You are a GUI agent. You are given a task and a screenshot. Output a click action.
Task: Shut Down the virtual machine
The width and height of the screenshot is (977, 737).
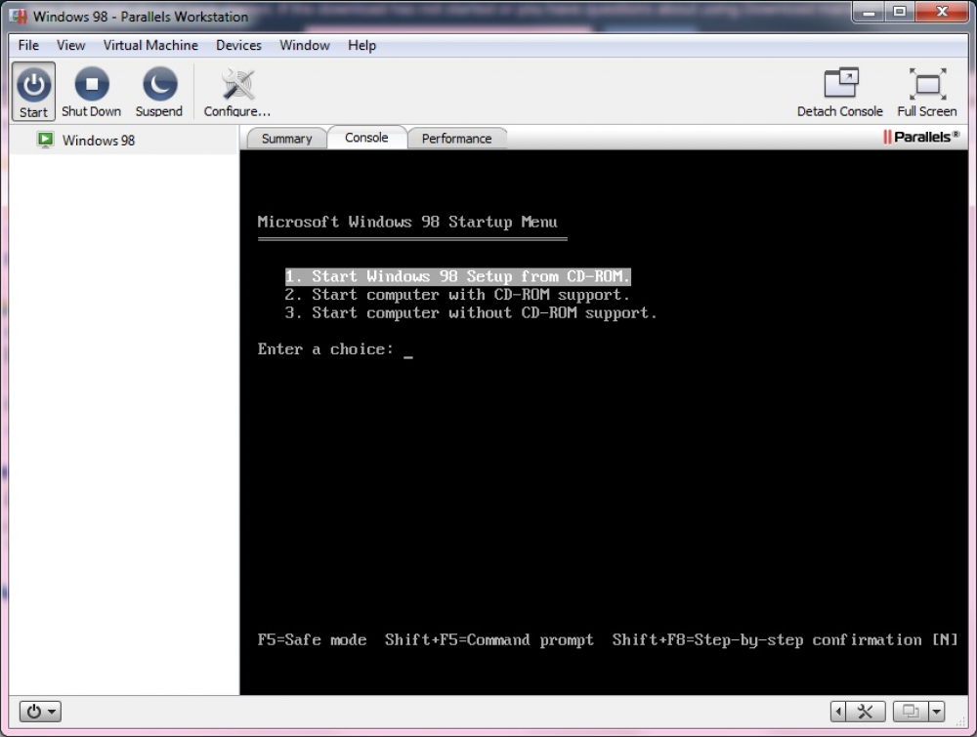click(x=92, y=92)
